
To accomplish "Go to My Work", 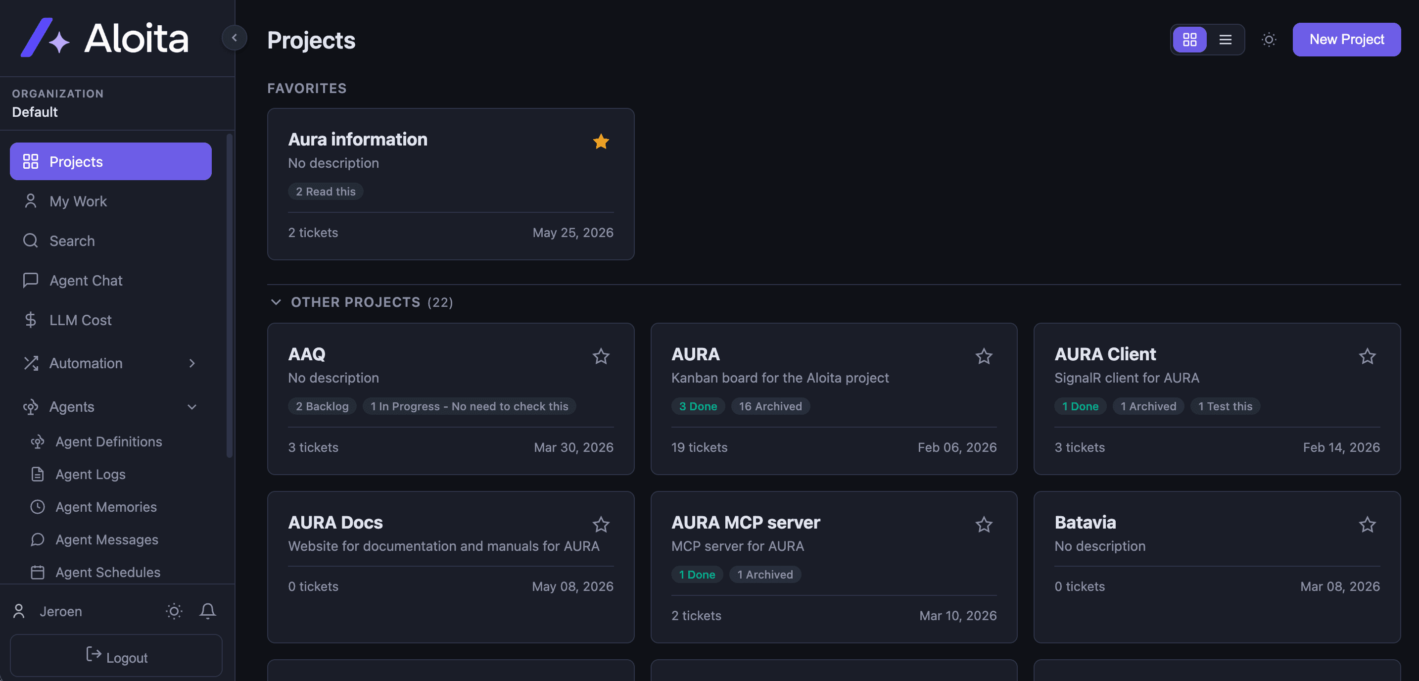I will [111, 201].
